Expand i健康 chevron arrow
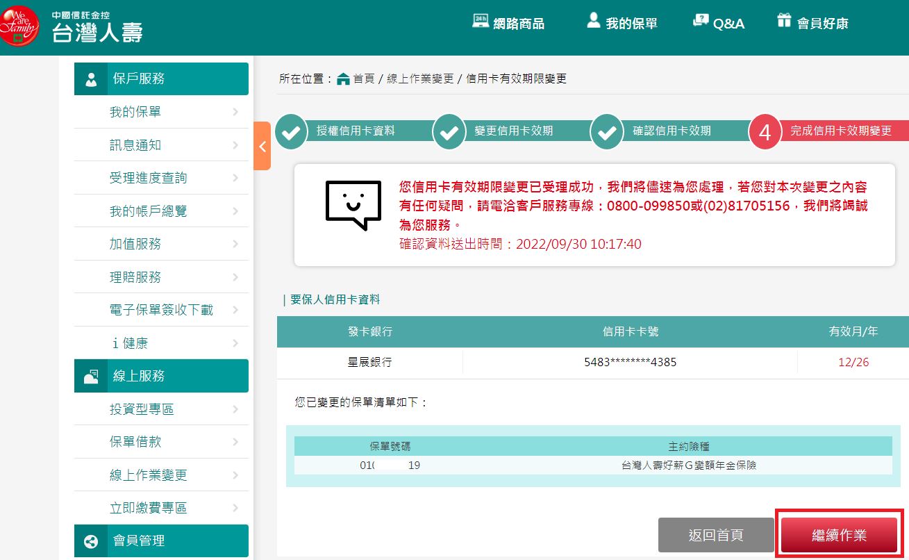909x560 pixels. coord(235,343)
